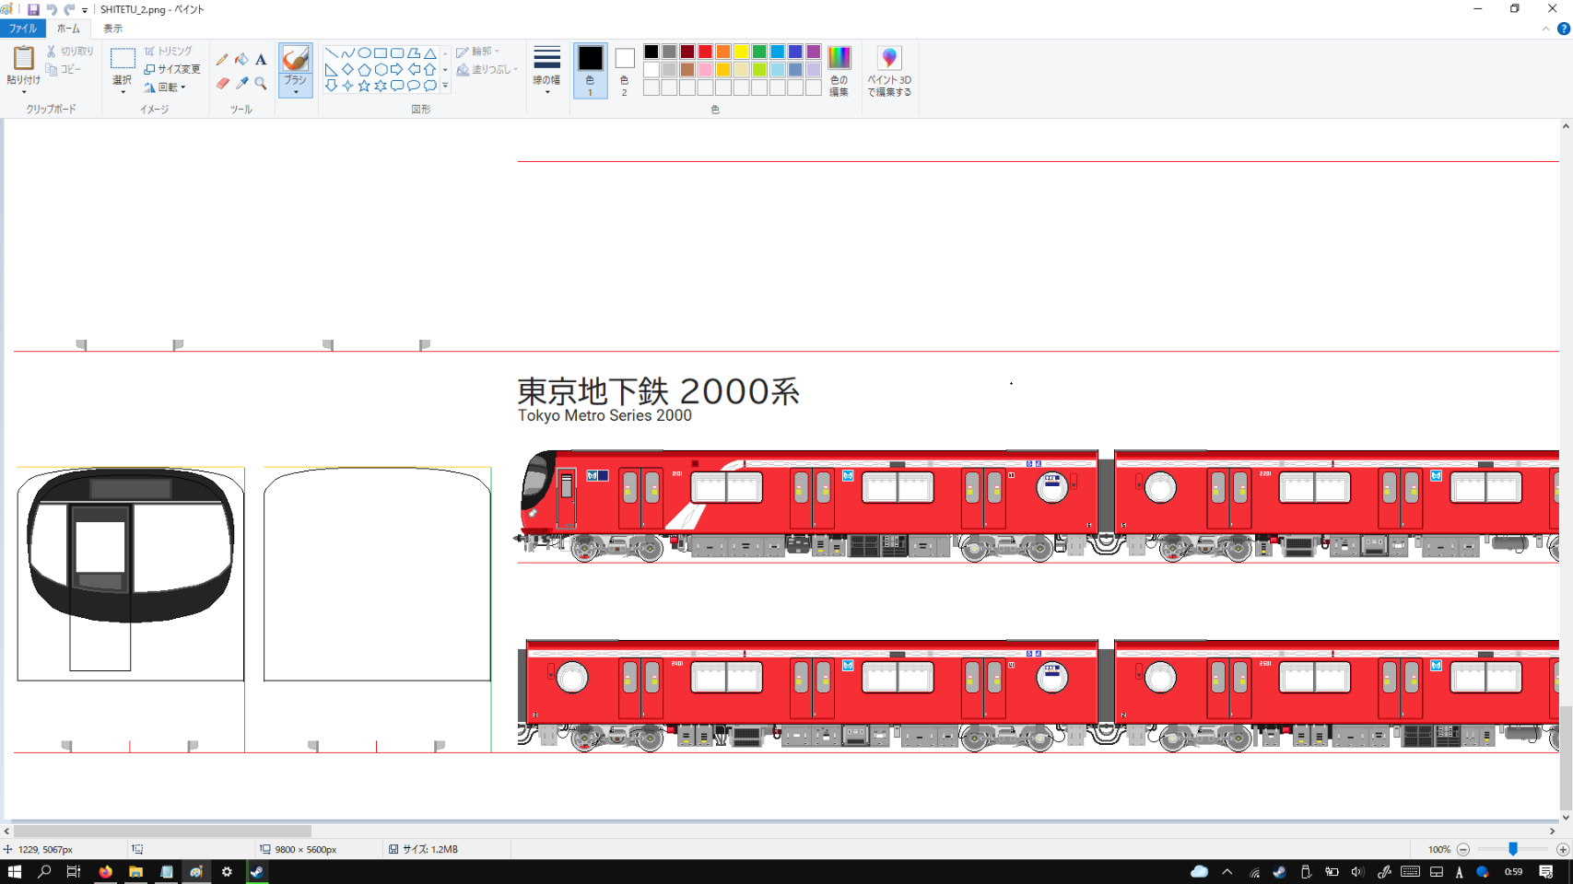Pick the red color swatch

pos(705,52)
